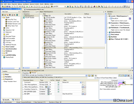The width and height of the screenshot is (134, 104).
Task: Click the Action step type icon in palette toolbar
Action: point(3,15)
